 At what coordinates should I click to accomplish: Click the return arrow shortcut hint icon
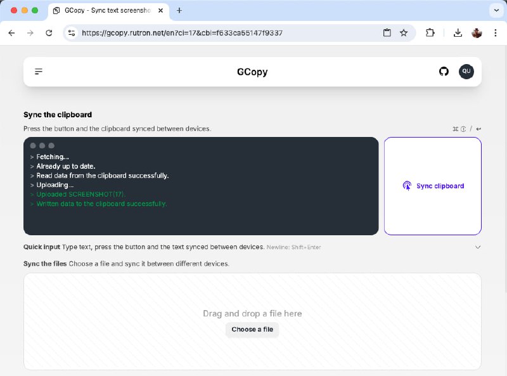click(478, 128)
